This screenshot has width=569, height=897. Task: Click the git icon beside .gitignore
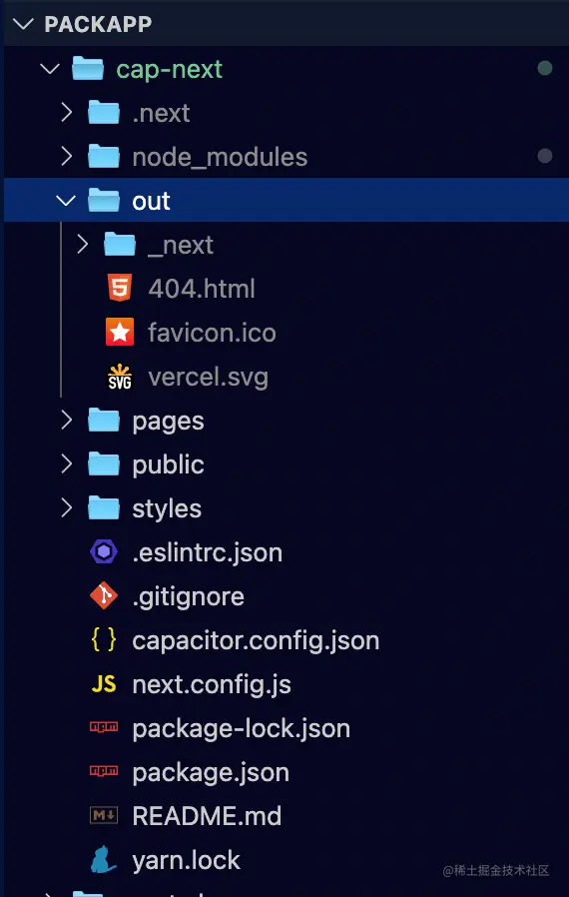pos(104,596)
